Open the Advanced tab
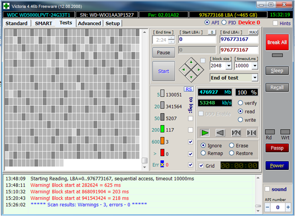Screen dimensions: 295x216 coord(90,23)
